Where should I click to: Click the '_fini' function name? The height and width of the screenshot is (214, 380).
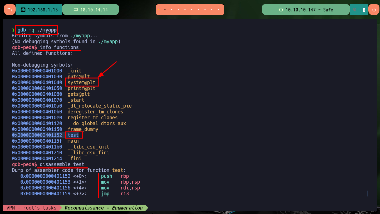tap(75, 159)
